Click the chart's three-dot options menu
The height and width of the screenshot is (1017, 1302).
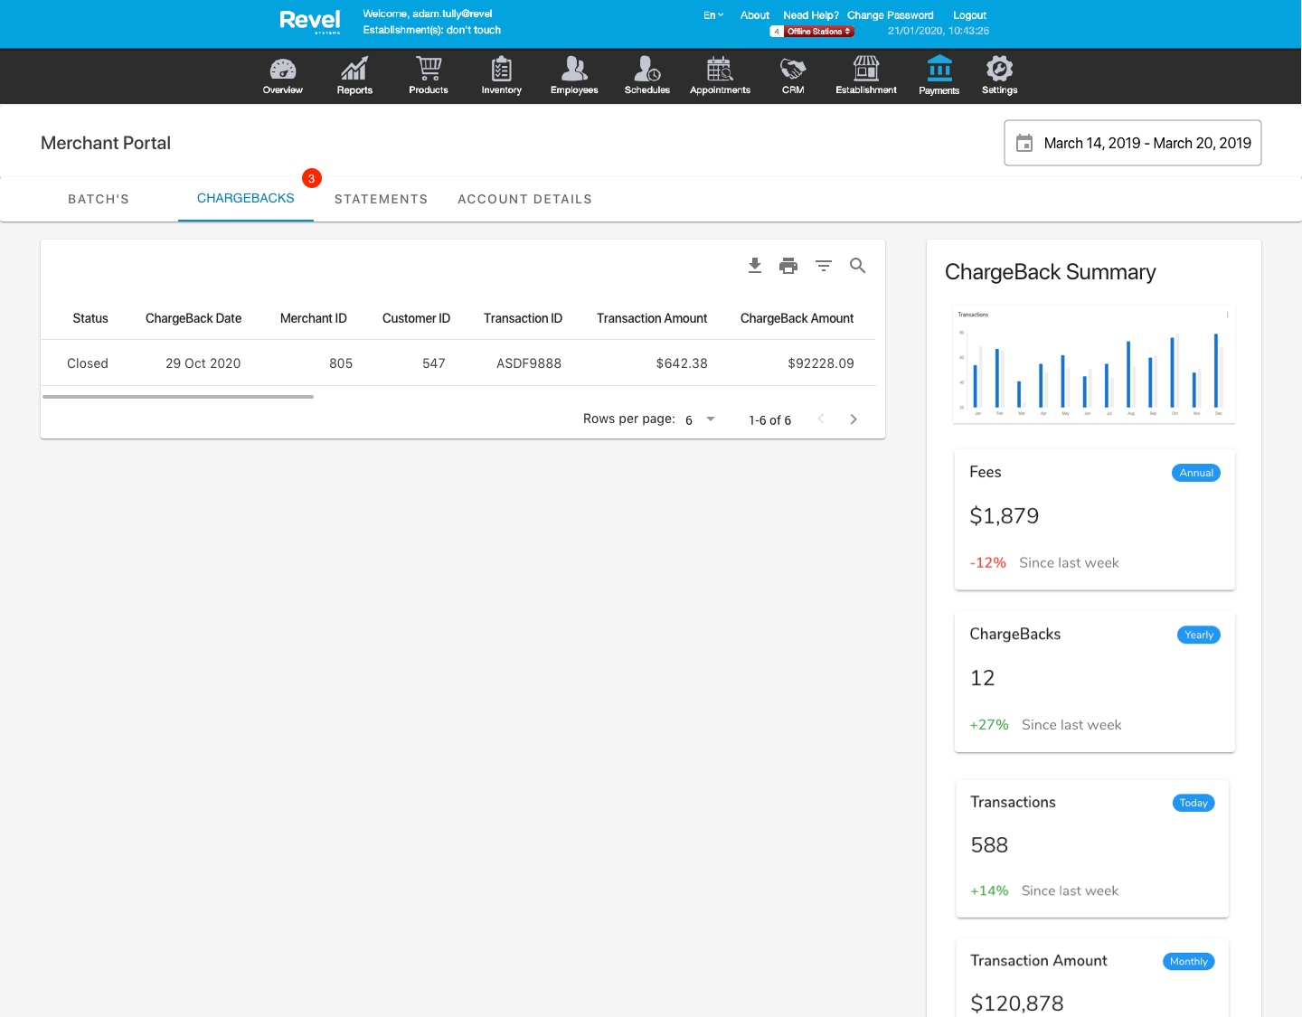tap(1227, 315)
